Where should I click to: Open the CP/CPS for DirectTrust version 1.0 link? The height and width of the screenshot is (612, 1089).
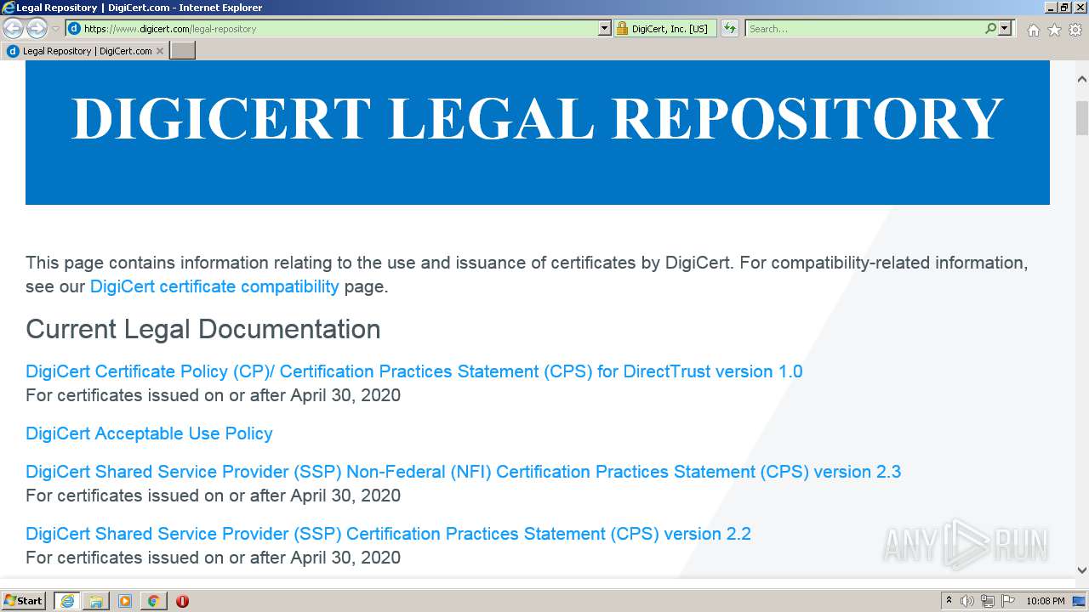(414, 371)
